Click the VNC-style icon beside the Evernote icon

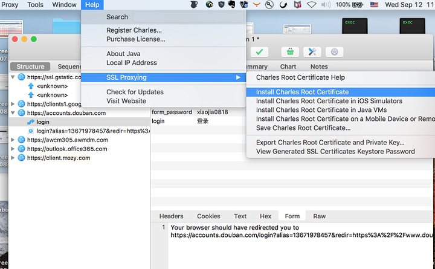243,4
